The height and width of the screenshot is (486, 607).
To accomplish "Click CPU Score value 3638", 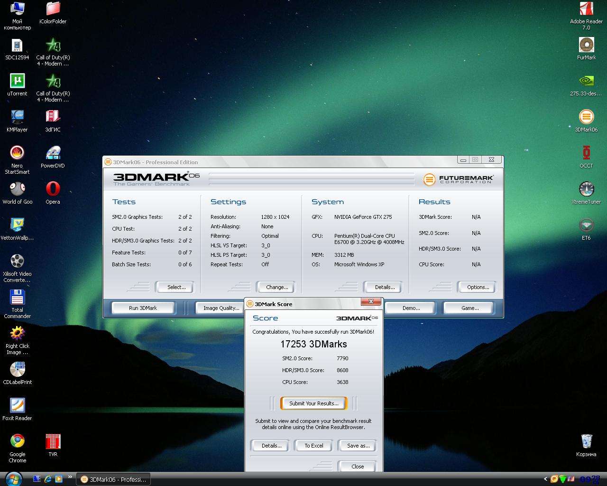I will tap(342, 382).
